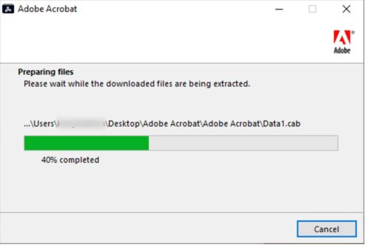368x247 pixels.
Task: Click the grey unfilled part of progress bar
Action: [x=243, y=143]
